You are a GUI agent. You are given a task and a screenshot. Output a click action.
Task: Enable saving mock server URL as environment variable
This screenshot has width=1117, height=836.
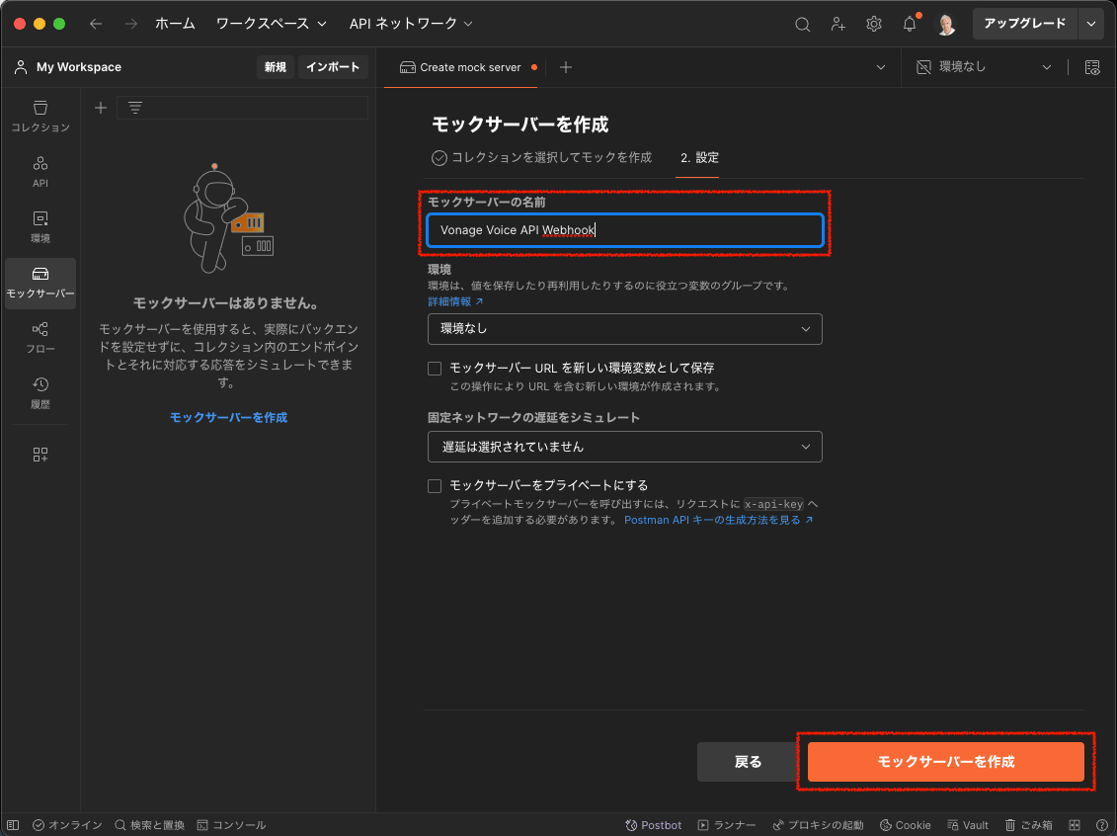(434, 368)
